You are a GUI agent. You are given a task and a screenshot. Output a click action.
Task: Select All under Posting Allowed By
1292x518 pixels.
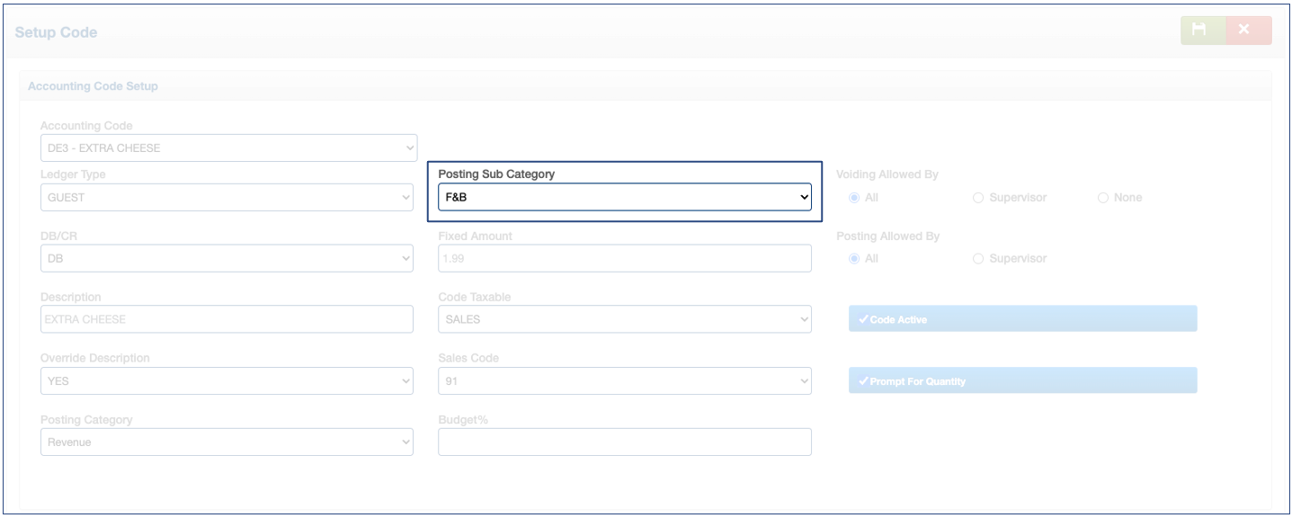[854, 259]
